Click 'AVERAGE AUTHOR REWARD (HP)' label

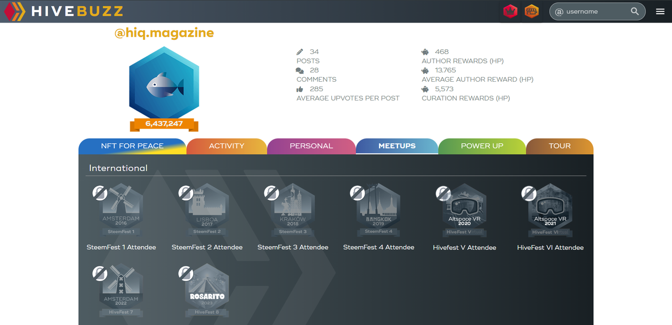click(478, 80)
